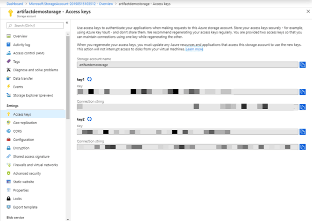The height and width of the screenshot is (221, 312).
Task: Click the Learn more link
Action: [194, 49]
